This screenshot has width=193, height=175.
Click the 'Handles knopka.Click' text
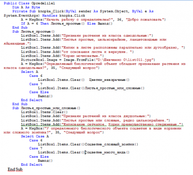pyautogui.click(x=64, y=16)
